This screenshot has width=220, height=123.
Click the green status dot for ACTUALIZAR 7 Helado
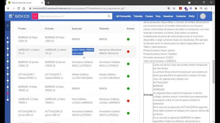128,76
